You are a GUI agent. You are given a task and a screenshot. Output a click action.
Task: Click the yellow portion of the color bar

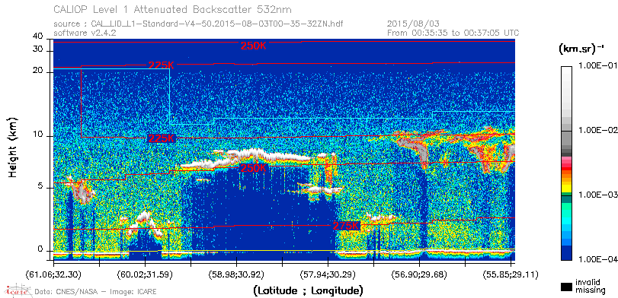(x=566, y=188)
